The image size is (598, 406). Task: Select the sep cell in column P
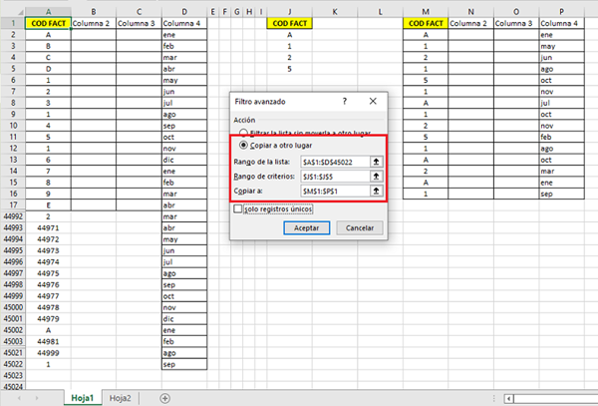562,194
